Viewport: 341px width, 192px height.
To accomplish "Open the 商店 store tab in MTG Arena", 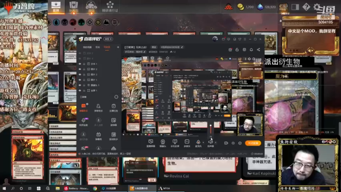I will pos(91,7).
